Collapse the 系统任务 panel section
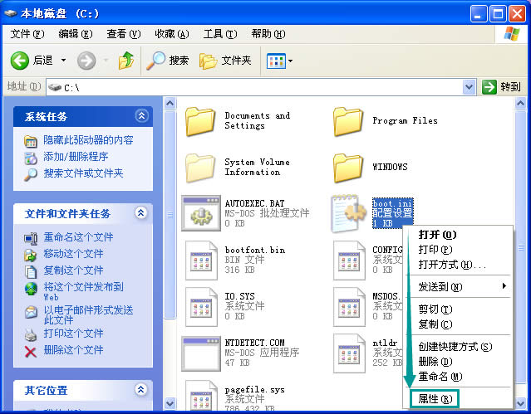 tap(141, 116)
